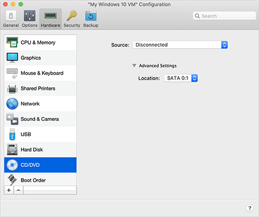This screenshot has height=217, width=259.
Task: Click the CPU & Memory chip icon
Action: point(12,42)
